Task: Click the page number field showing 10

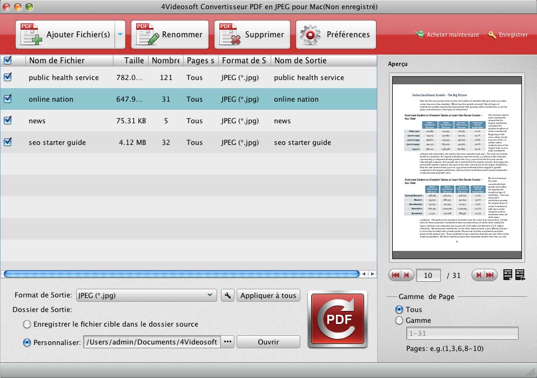Action: (x=428, y=275)
